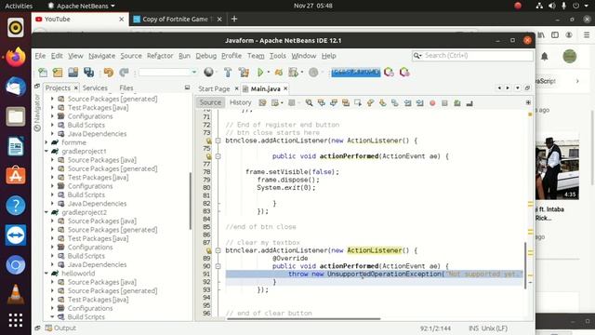Switch to the Files tab

point(126,87)
